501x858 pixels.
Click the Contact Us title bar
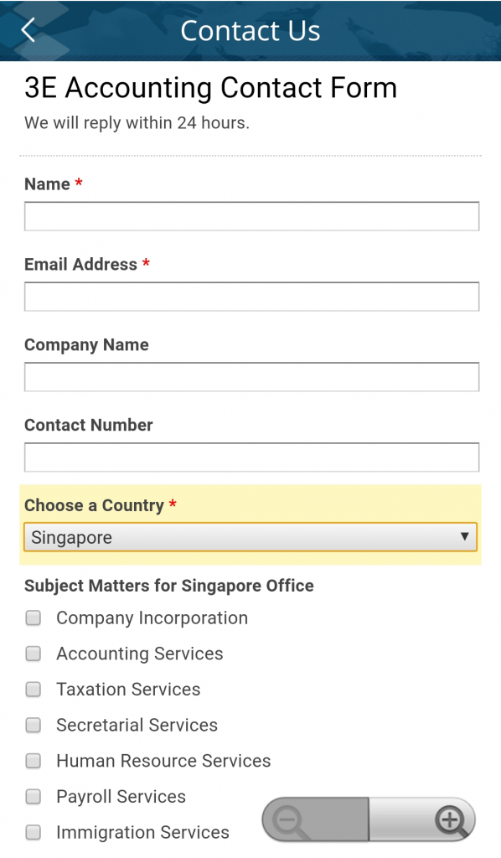(x=250, y=30)
